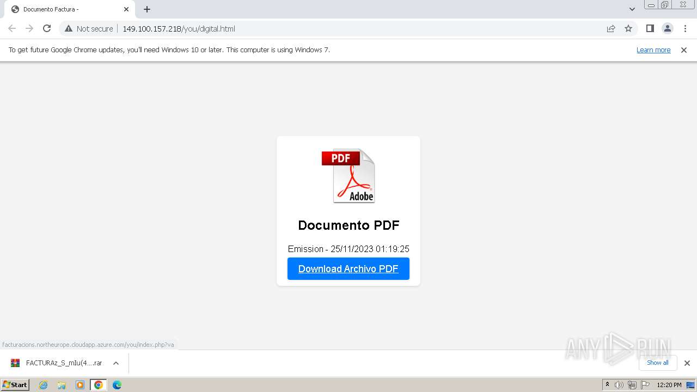The height and width of the screenshot is (392, 697).
Task: Reload the current page
Action: tap(47, 28)
